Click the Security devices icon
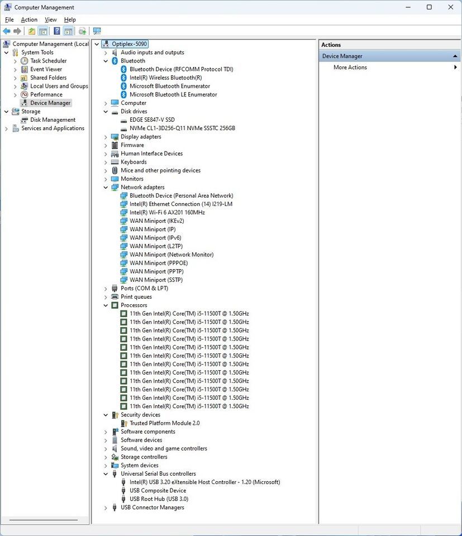Screen dimensions: 462x536 pos(115,415)
